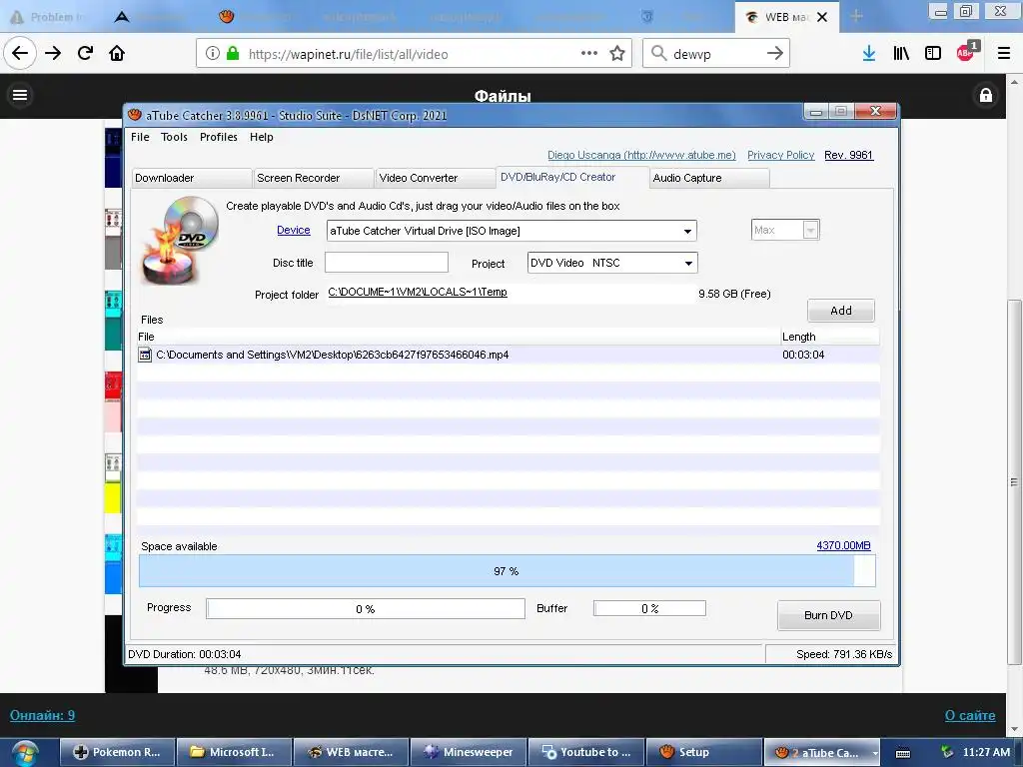Viewport: 1023px width, 767px height.
Task: Go back with the browser back arrow
Action: (20, 53)
